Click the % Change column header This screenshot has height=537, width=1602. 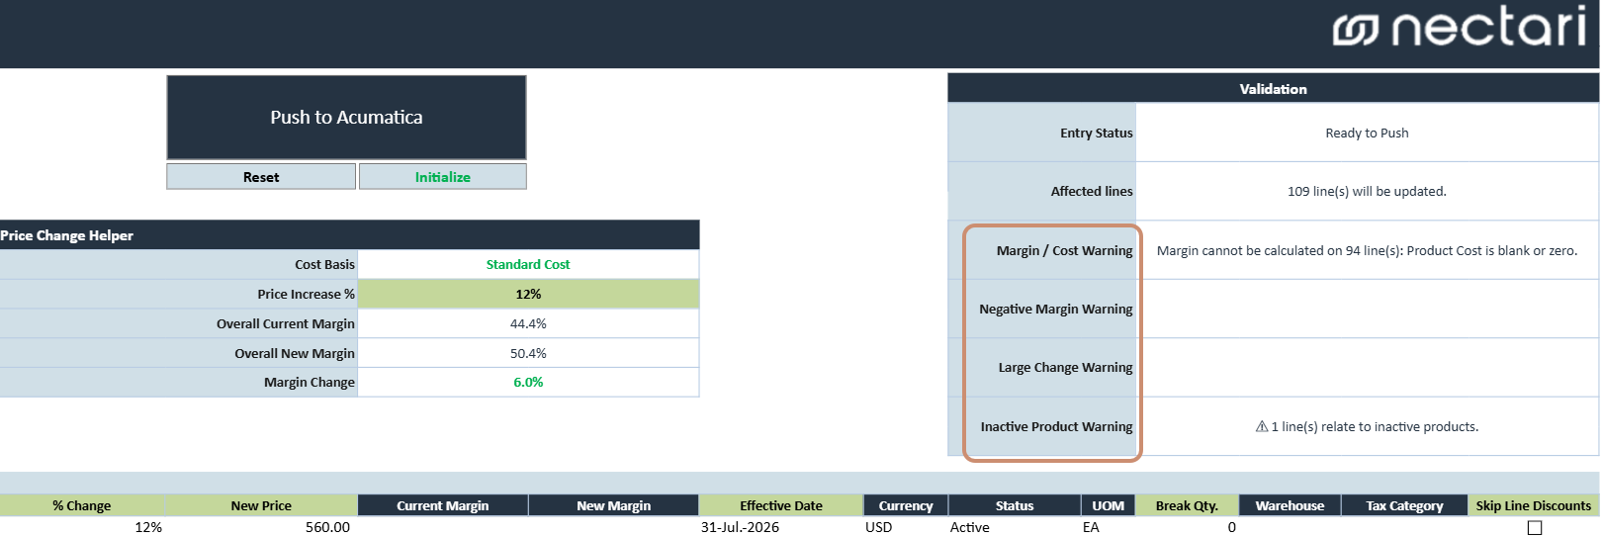click(x=81, y=505)
